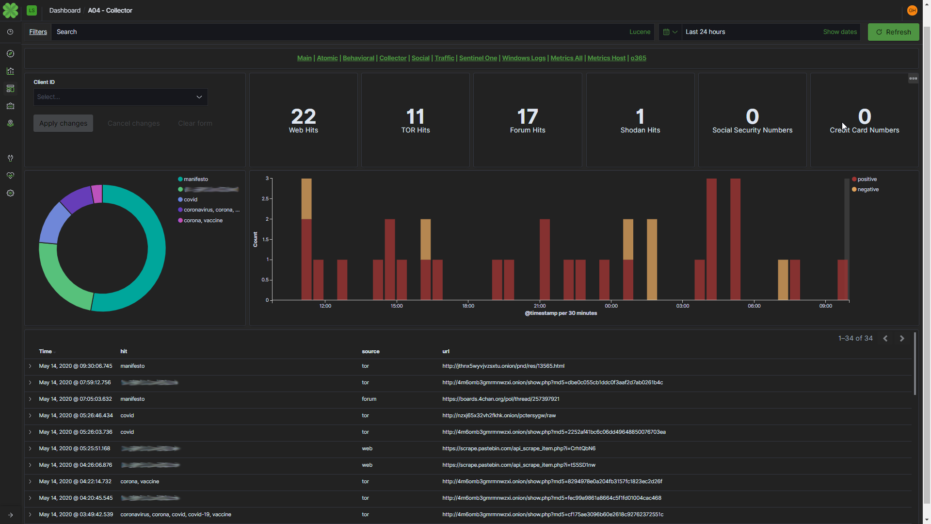Viewport: 931px width, 524px height.
Task: Open panel options ellipsis on Credit Card panel
Action: tap(913, 78)
